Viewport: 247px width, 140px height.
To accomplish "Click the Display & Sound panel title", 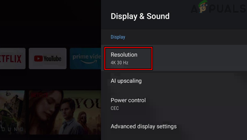I will 140,16.
